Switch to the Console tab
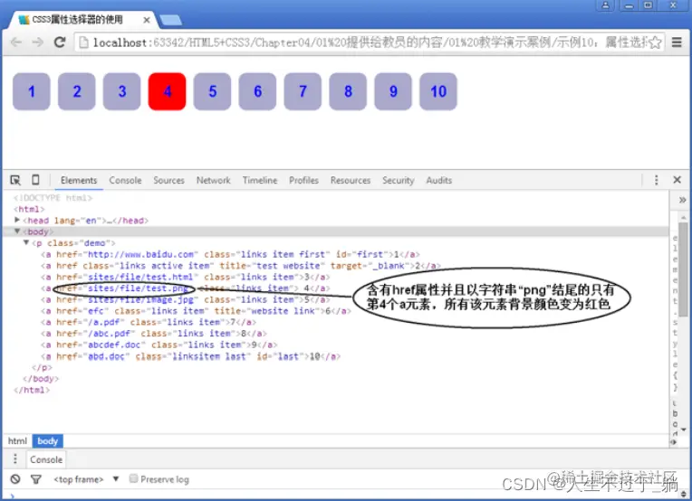Viewport: 692px width, 501px height. click(x=125, y=180)
